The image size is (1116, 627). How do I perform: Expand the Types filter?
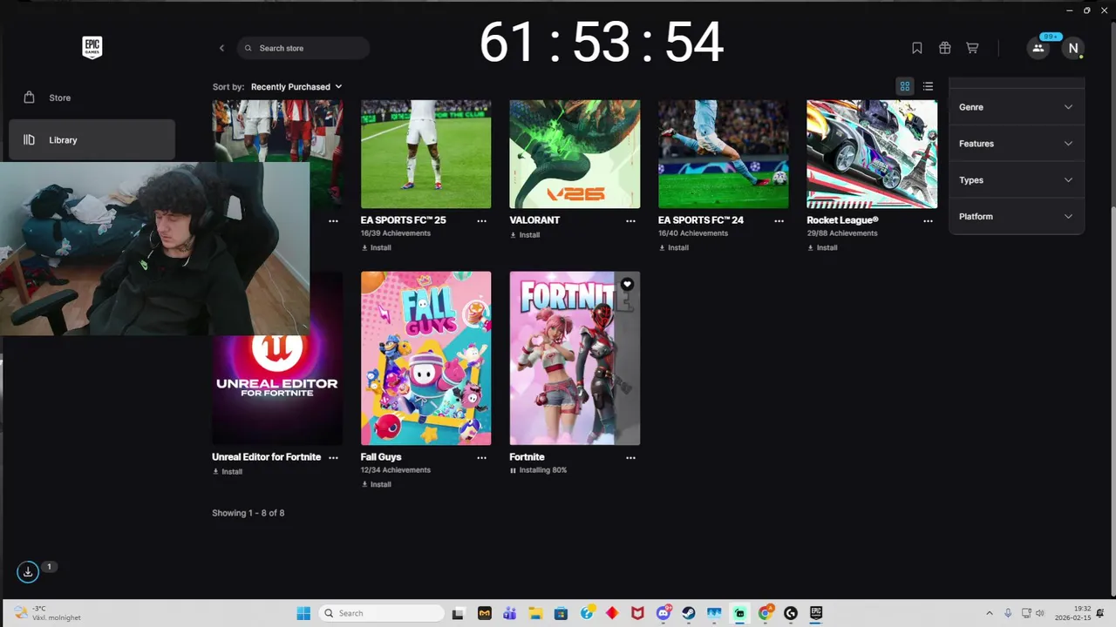[1016, 180]
